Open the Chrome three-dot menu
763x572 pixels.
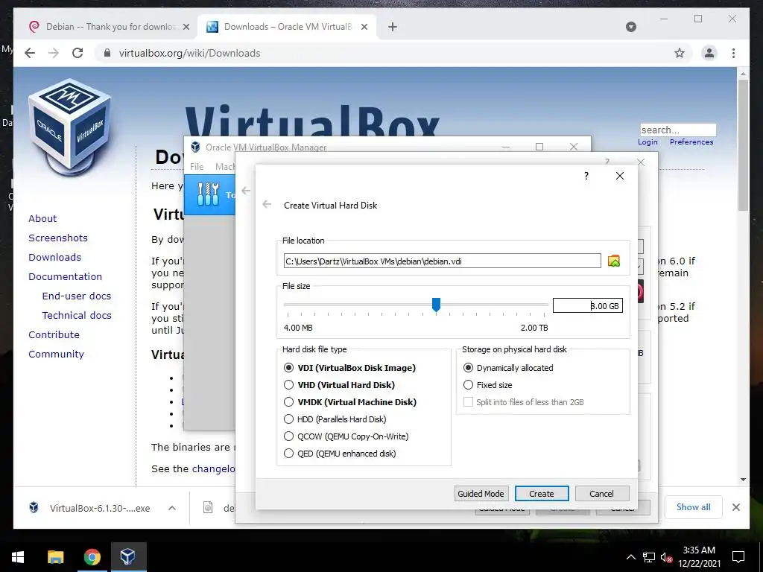click(x=733, y=53)
